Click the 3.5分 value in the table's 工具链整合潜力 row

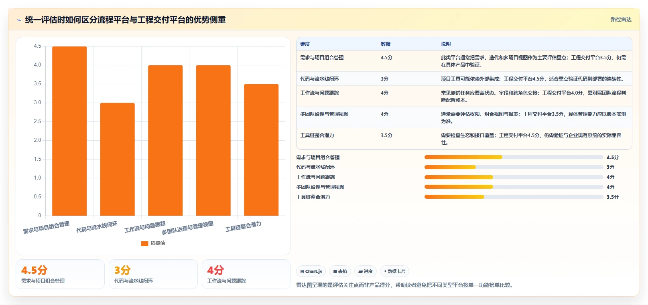(x=386, y=135)
